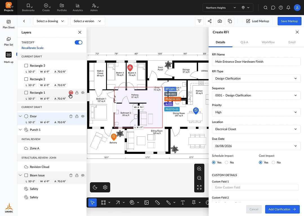
Task: Open the Create menu
Action: point(46,8)
